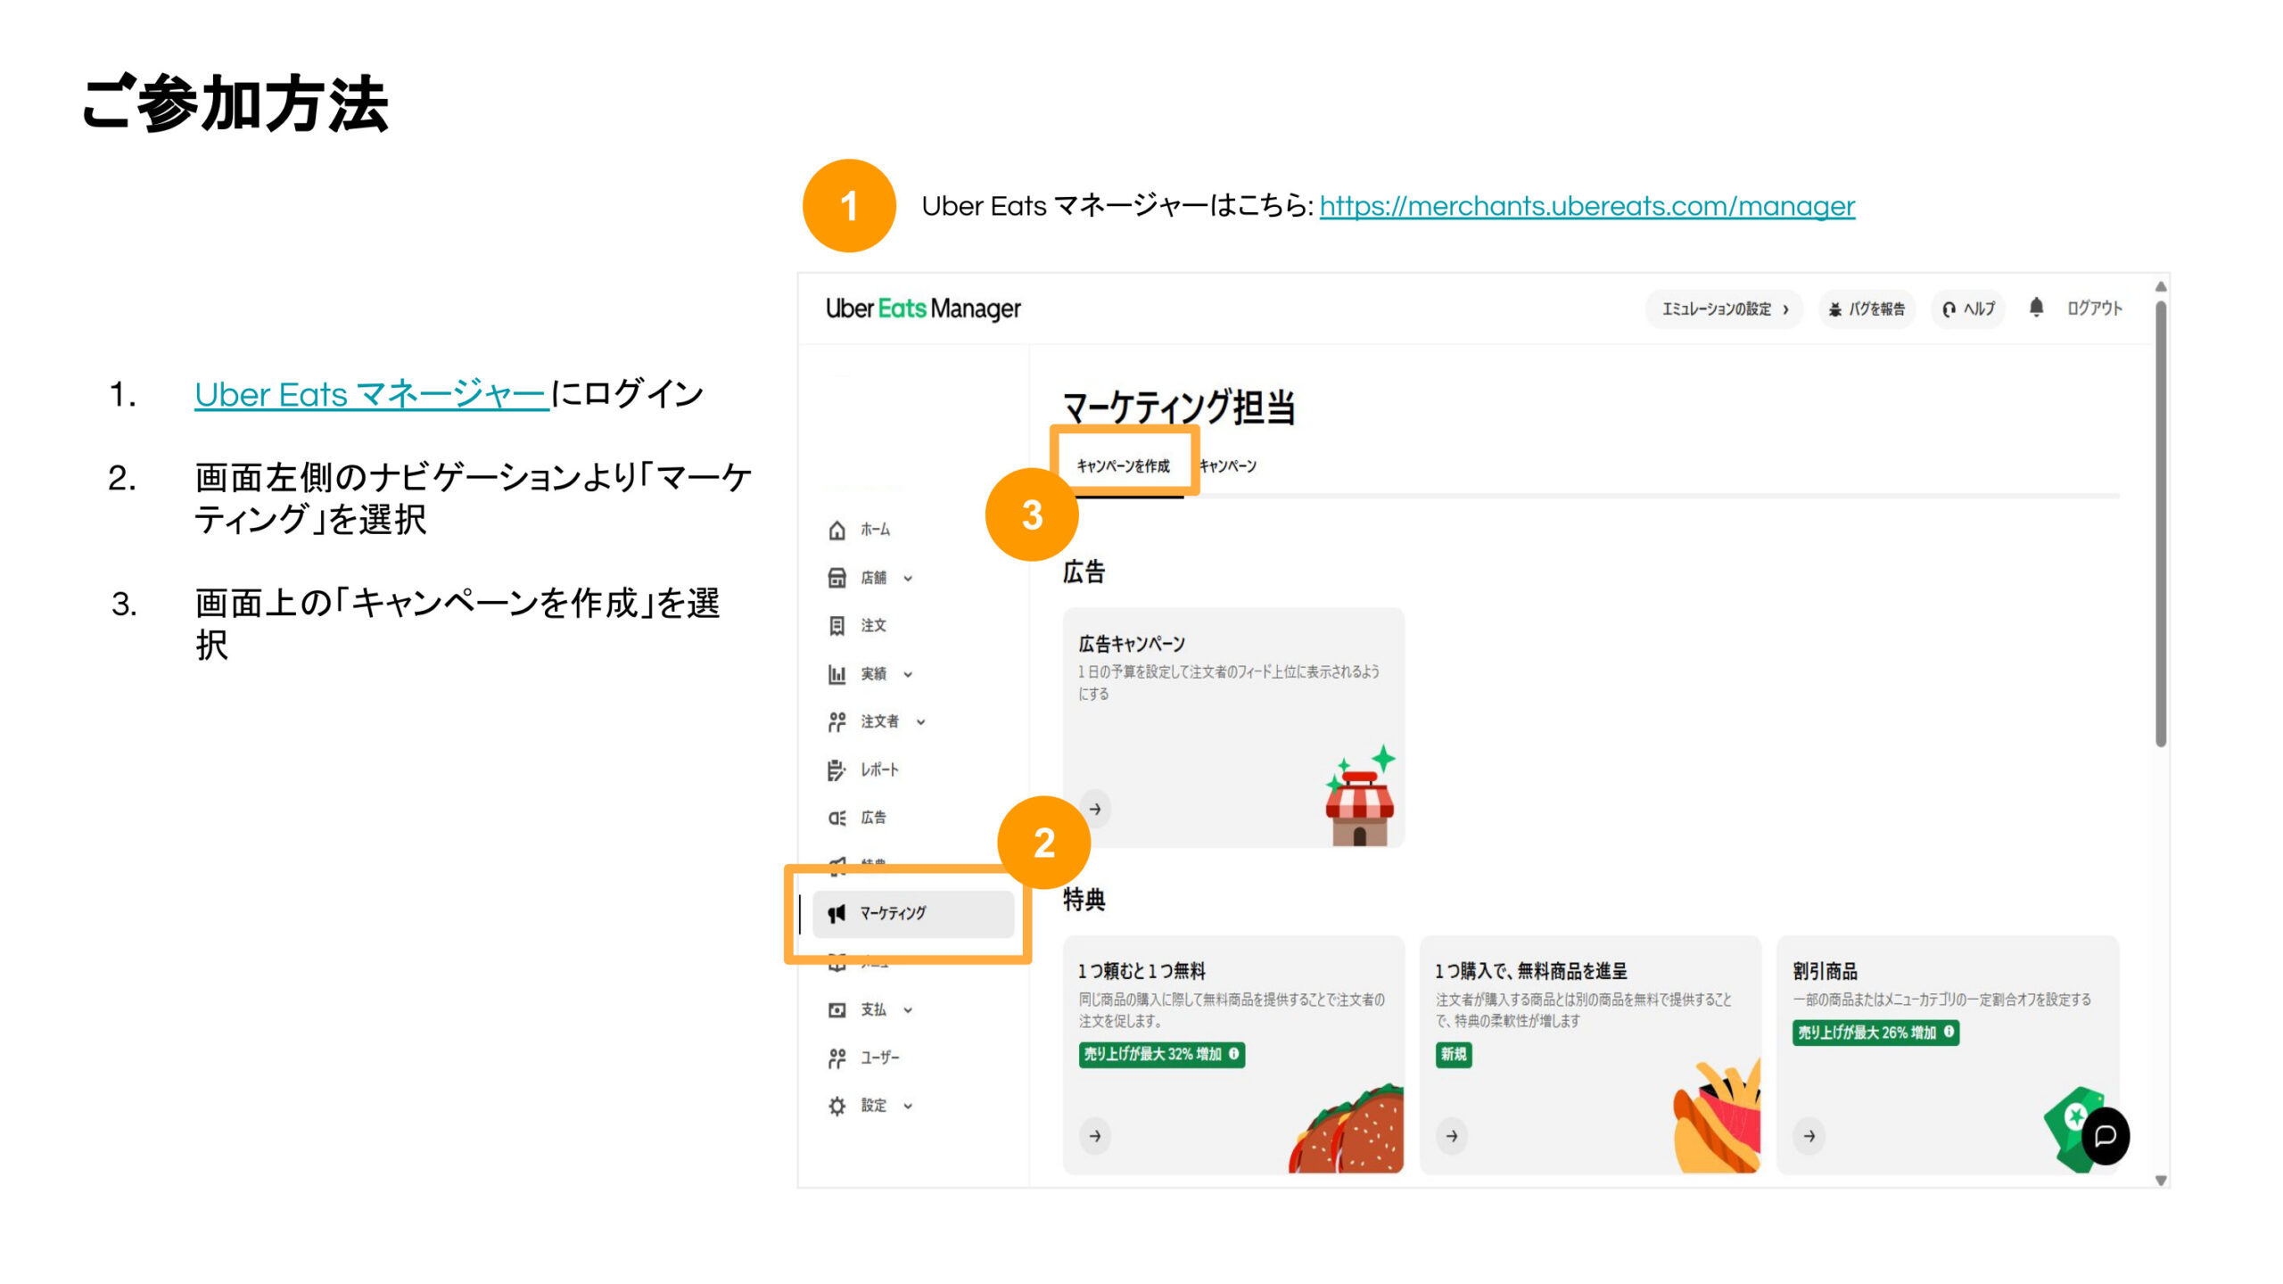The width and height of the screenshot is (2283, 1284).
Task: Click the Home (ホーム) sidebar icon
Action: tap(837, 531)
